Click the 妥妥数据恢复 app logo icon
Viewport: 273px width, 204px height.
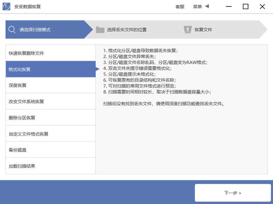6,7
